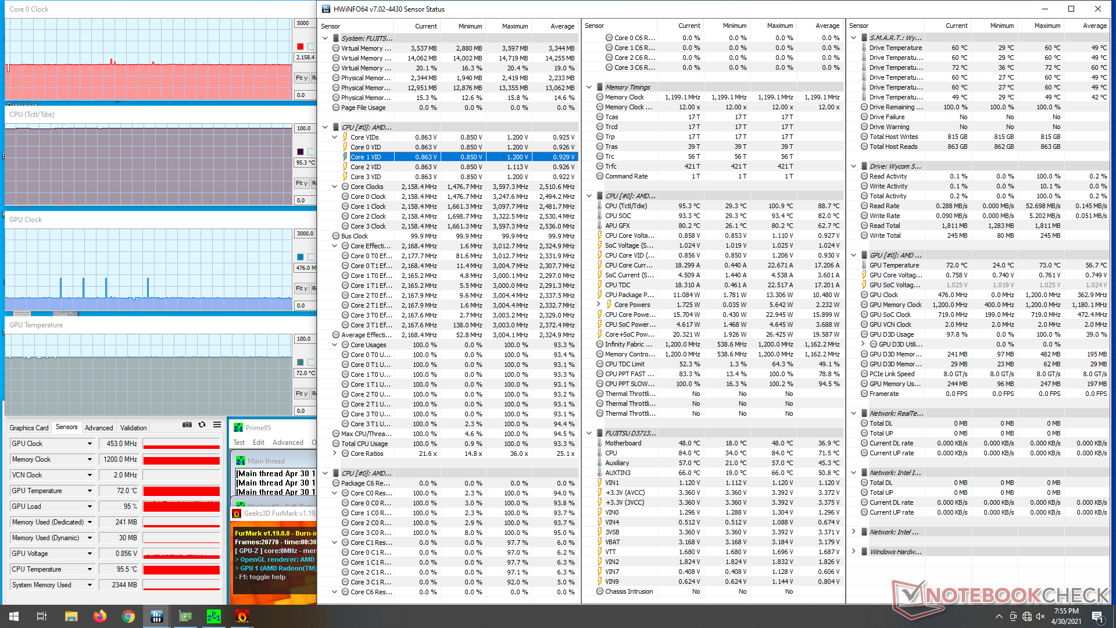Viewport: 1116px width, 628px height.
Task: Open the Graphics Card tab in GPU-Z
Action: [29, 427]
